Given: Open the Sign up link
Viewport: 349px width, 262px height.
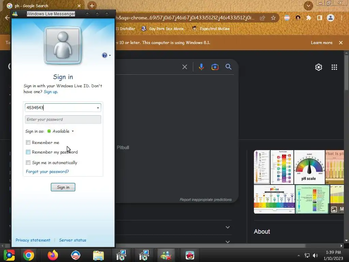Looking at the screenshot, I should coord(51,92).
